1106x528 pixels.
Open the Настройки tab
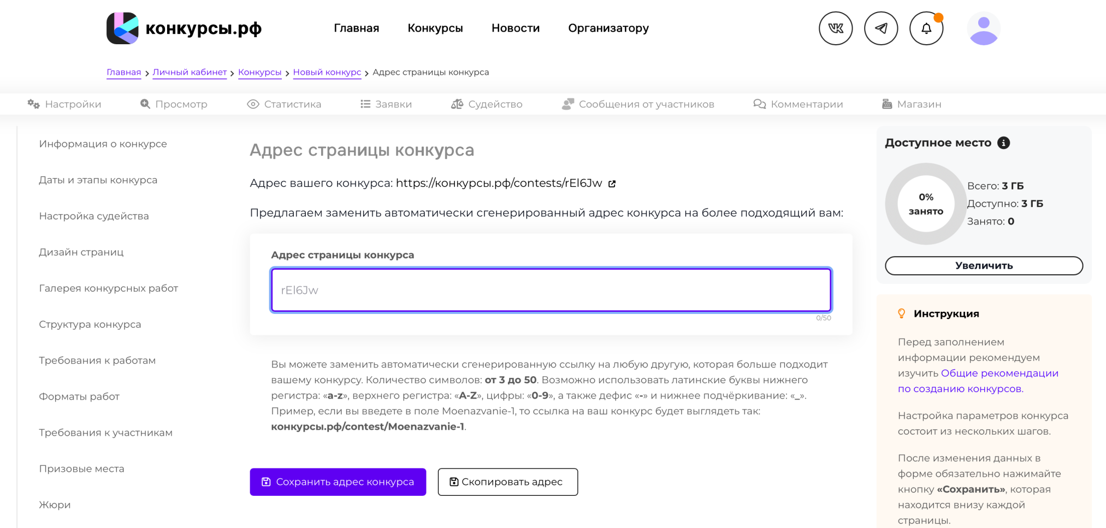coord(64,104)
